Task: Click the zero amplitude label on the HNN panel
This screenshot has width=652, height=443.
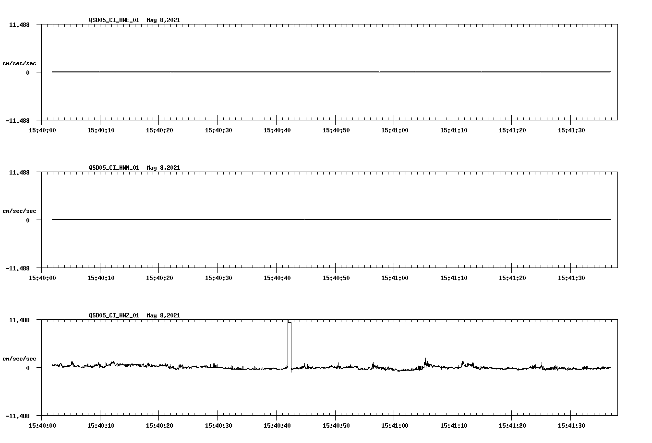Action: (27, 219)
